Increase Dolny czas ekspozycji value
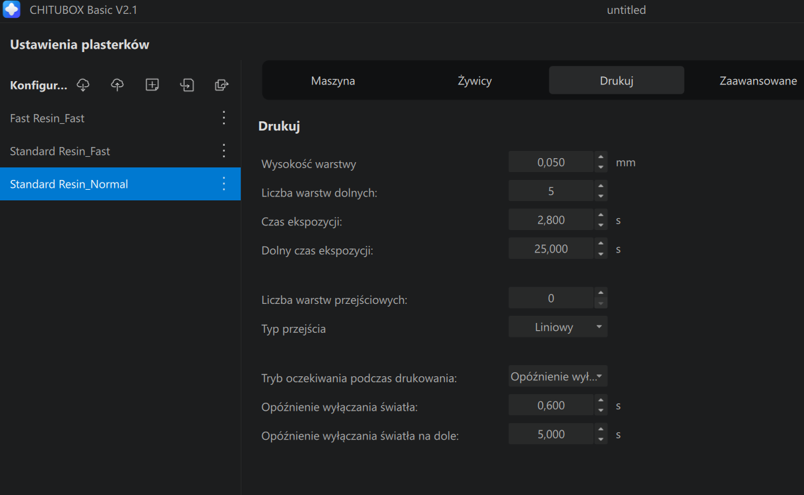Screen dimensions: 804x495 point(600,244)
